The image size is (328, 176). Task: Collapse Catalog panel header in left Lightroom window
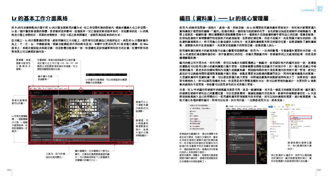[x=41, y=119]
